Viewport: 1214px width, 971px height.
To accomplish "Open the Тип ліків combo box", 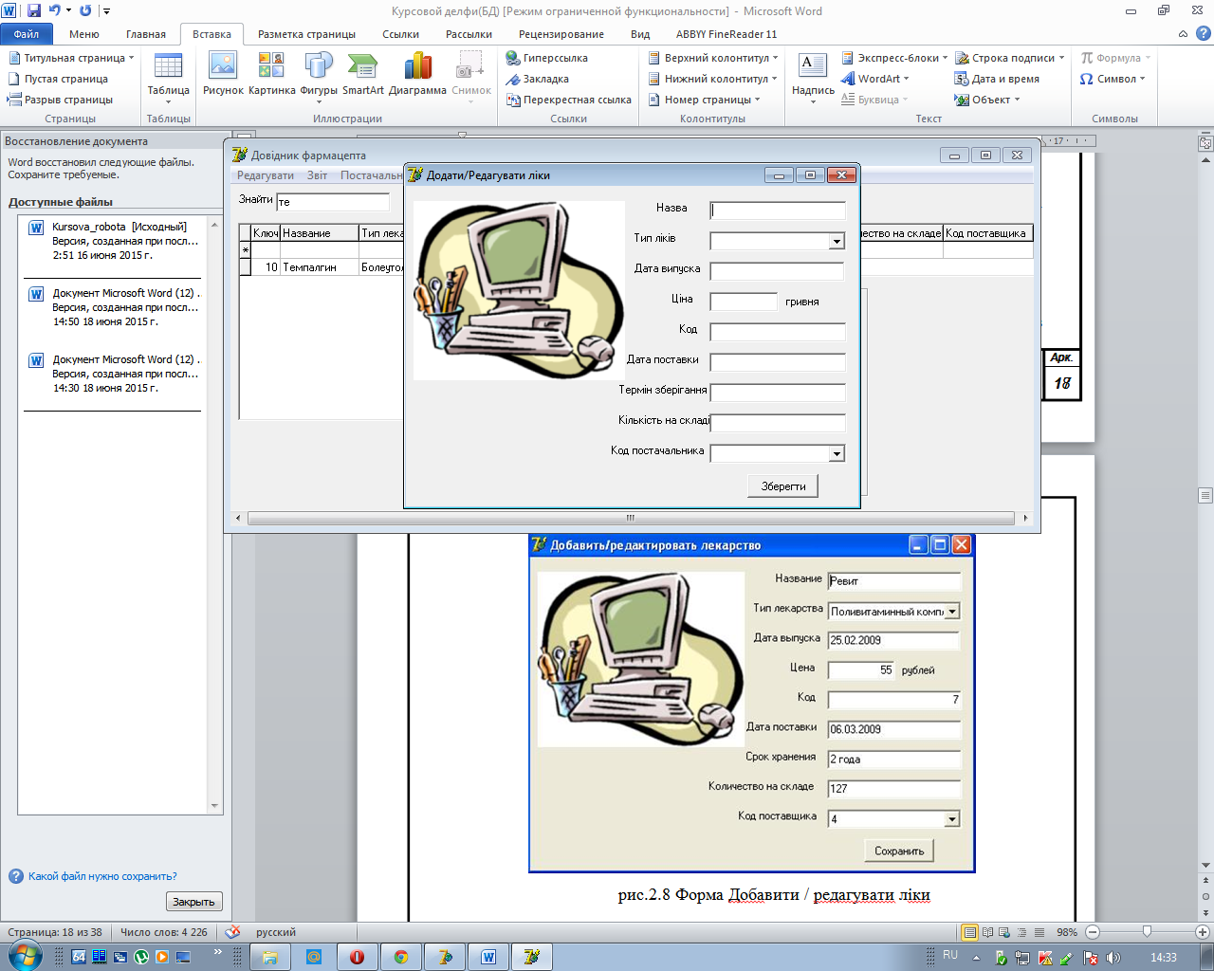I will tap(837, 242).
